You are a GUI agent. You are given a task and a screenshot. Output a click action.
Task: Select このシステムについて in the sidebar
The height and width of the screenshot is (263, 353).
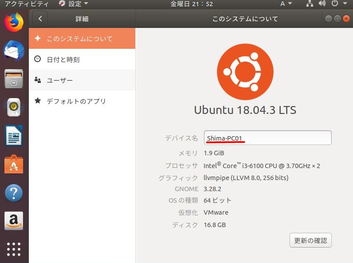[82, 39]
